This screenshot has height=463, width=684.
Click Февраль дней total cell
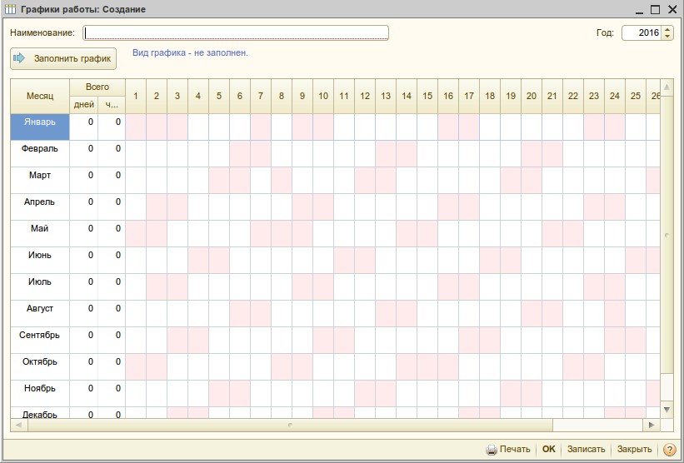tap(84, 153)
